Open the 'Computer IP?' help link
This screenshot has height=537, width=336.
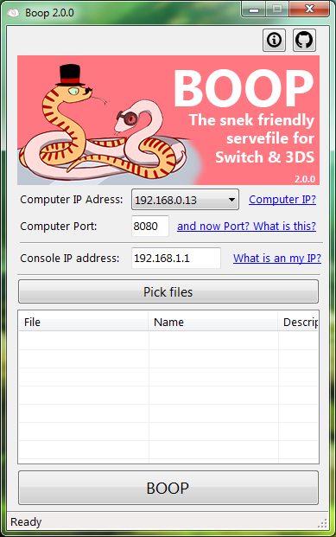282,199
